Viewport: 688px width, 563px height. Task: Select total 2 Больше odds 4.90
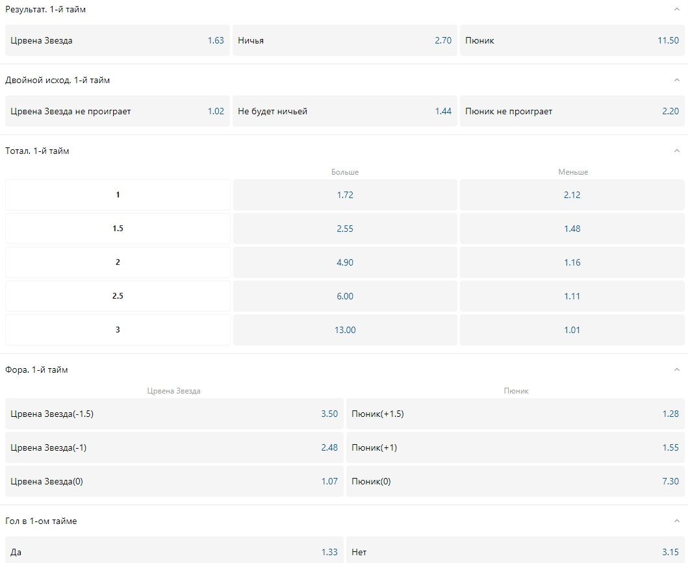(344, 262)
